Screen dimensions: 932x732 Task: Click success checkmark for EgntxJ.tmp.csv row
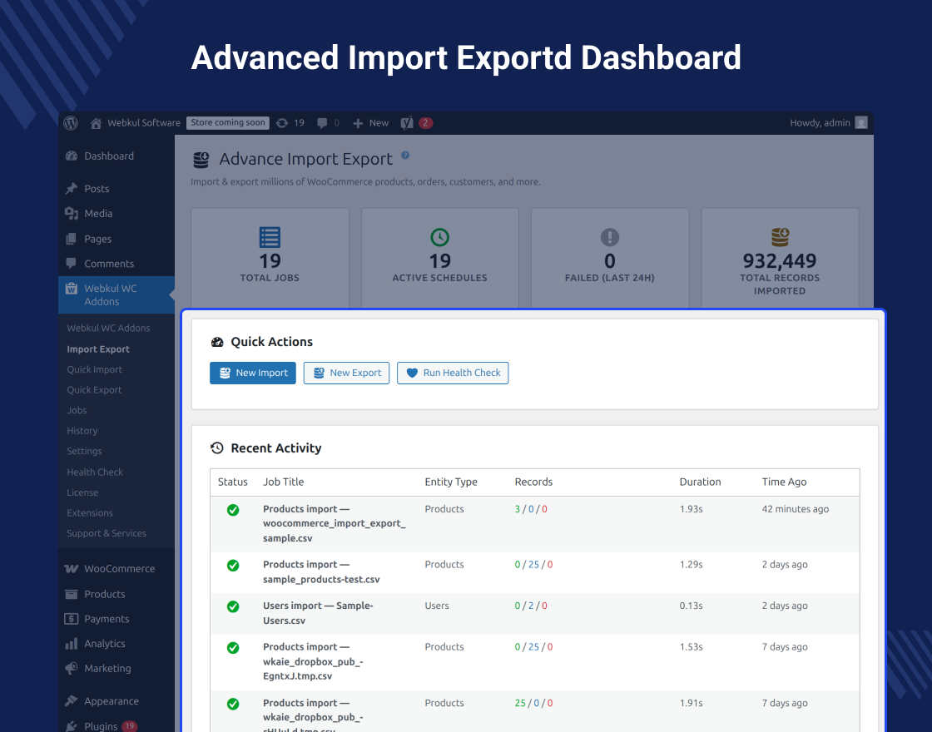[x=233, y=648]
